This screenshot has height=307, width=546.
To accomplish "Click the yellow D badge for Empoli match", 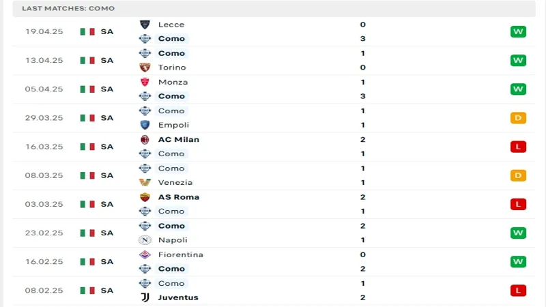I will point(518,118).
